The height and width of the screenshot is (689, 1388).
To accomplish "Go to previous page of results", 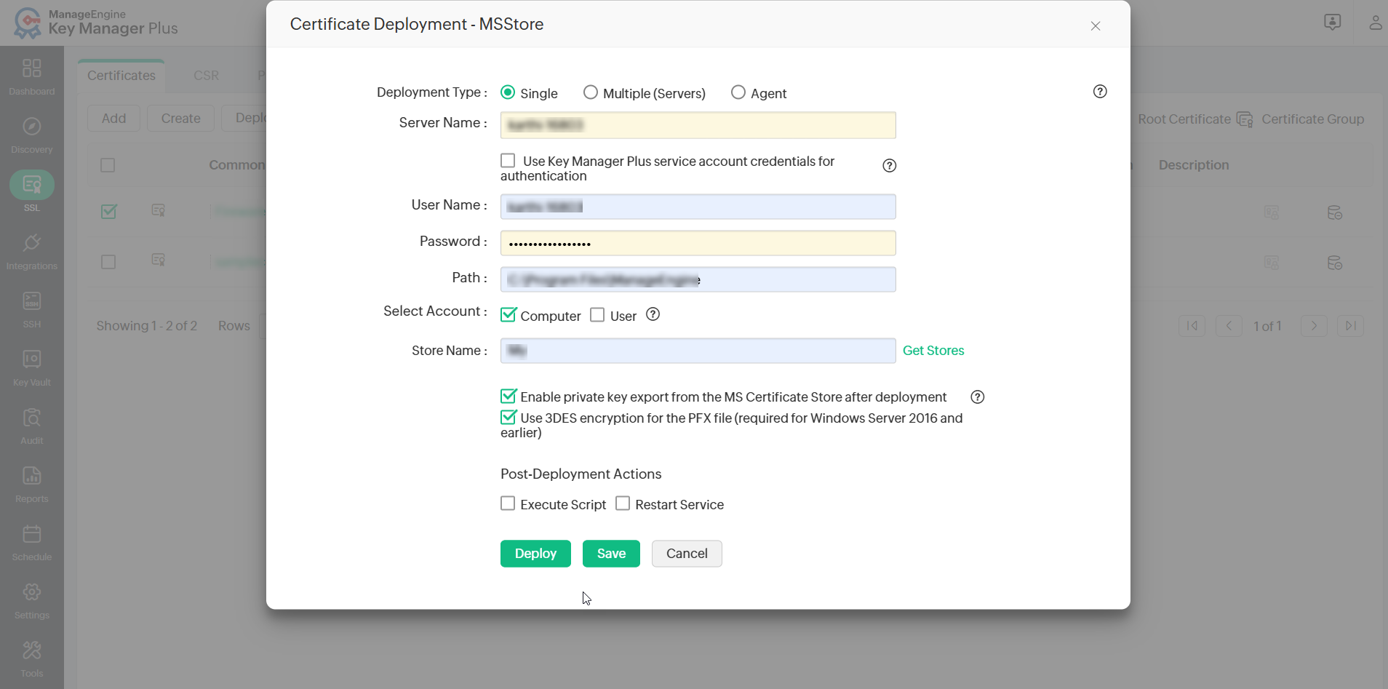I will (1229, 326).
